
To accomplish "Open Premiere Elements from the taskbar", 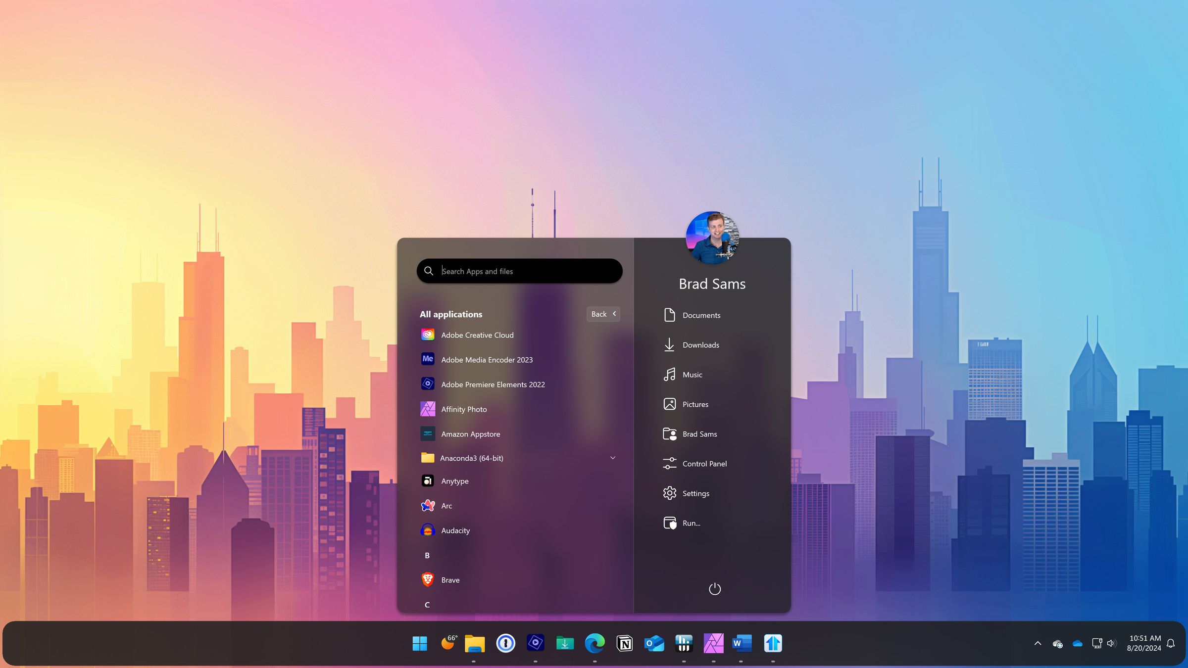I will coord(535,643).
